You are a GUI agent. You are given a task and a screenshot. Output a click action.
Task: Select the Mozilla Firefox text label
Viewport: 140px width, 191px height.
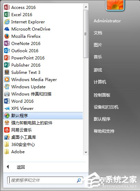coord(26,36)
